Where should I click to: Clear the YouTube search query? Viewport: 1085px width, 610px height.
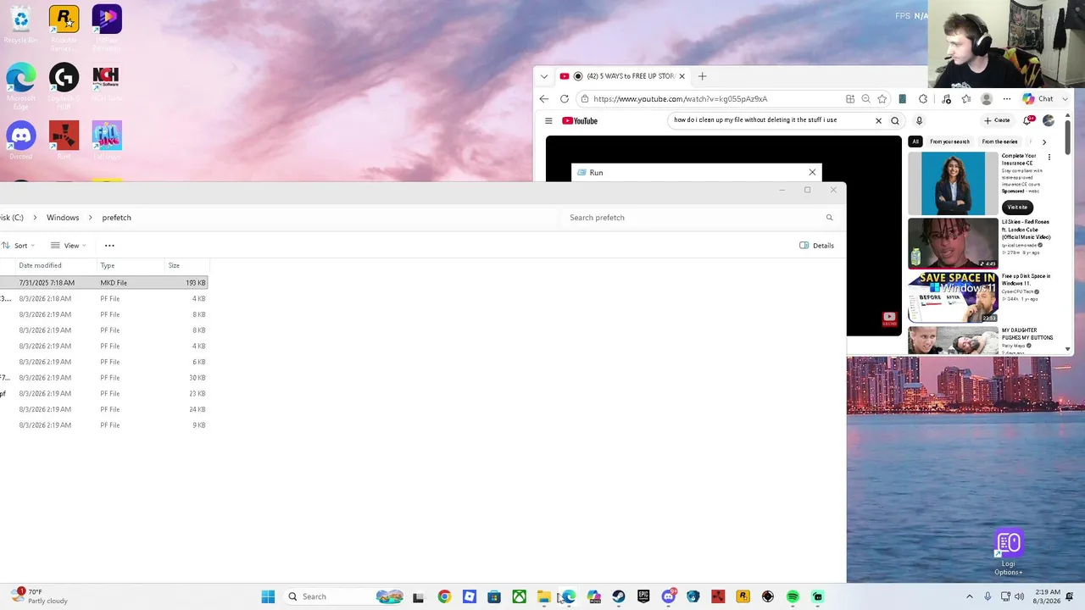pos(878,121)
